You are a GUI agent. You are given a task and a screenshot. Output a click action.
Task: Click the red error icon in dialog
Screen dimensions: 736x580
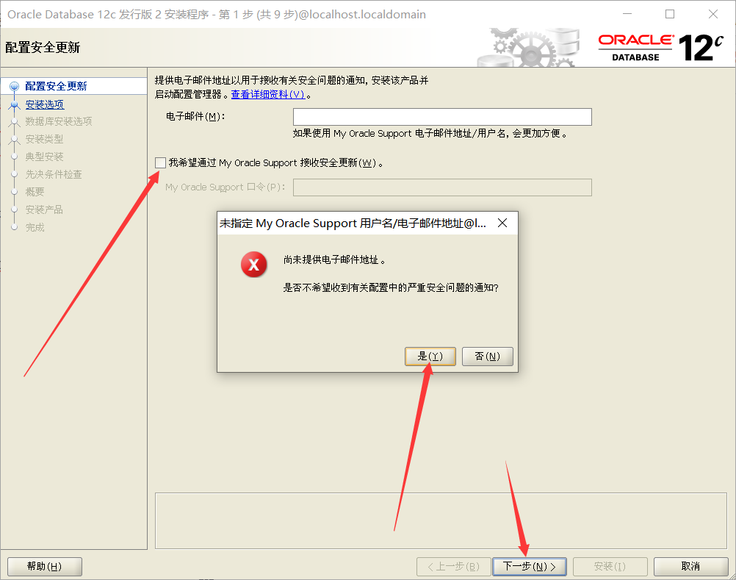click(x=254, y=265)
